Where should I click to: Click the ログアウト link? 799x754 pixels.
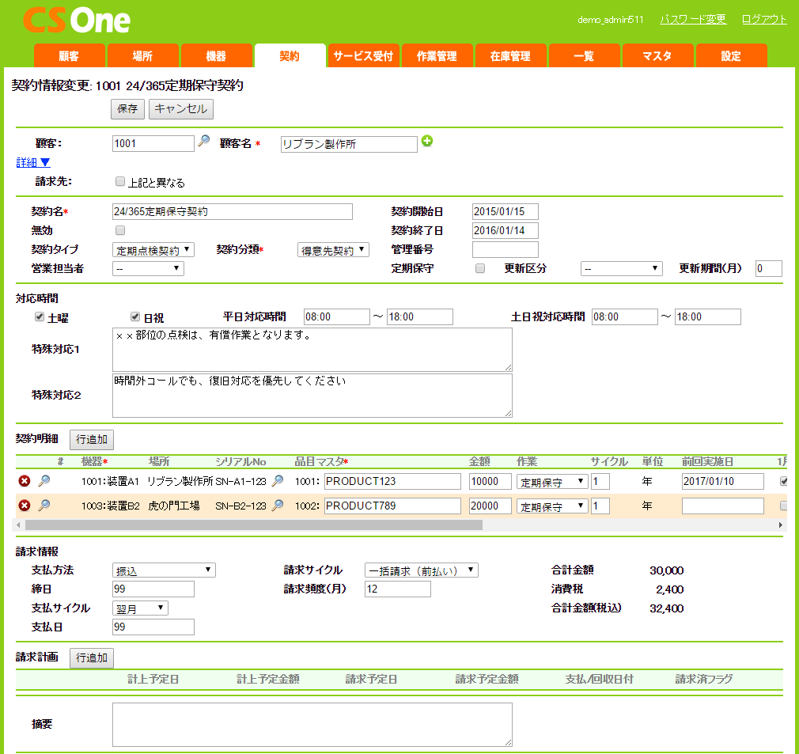click(x=764, y=19)
